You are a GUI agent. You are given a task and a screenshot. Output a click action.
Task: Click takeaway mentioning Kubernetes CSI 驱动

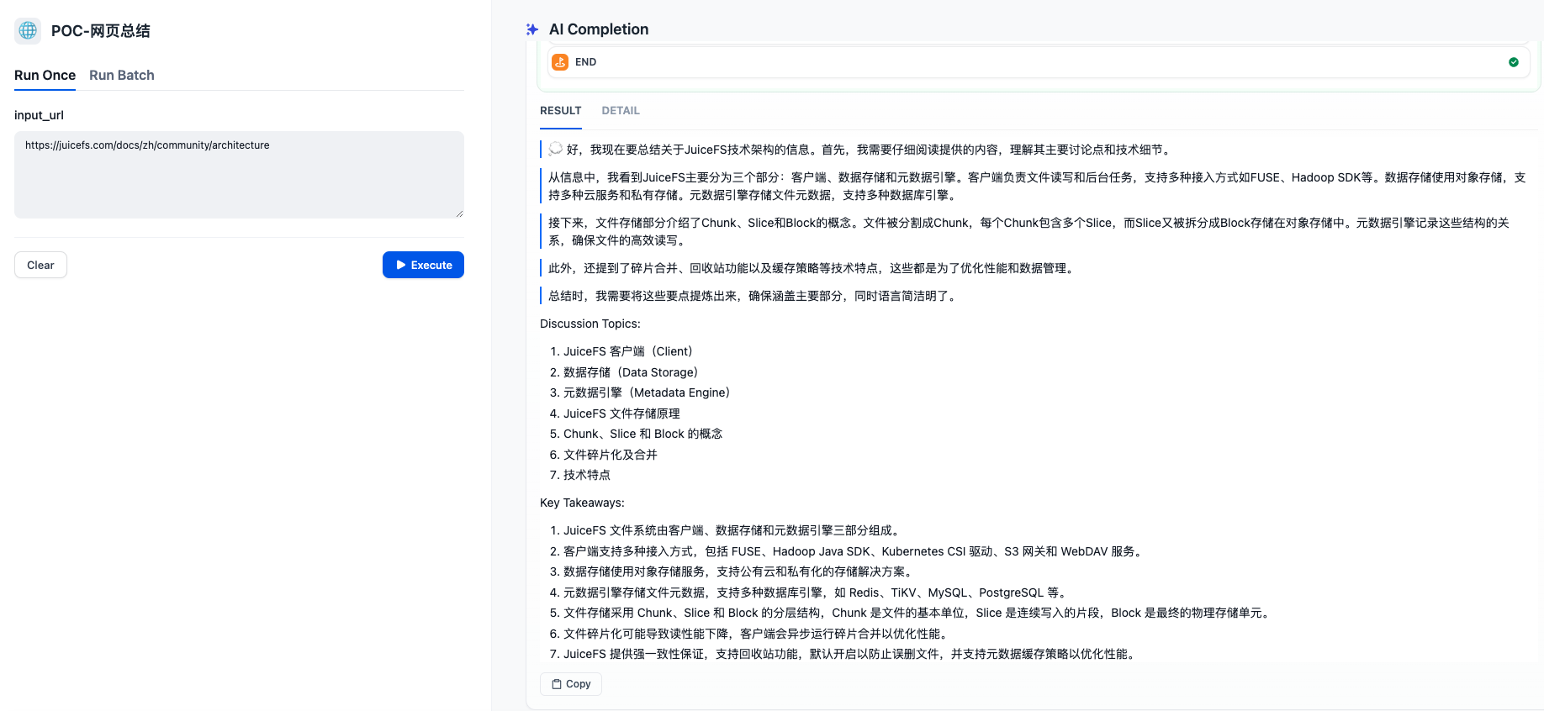coord(855,551)
